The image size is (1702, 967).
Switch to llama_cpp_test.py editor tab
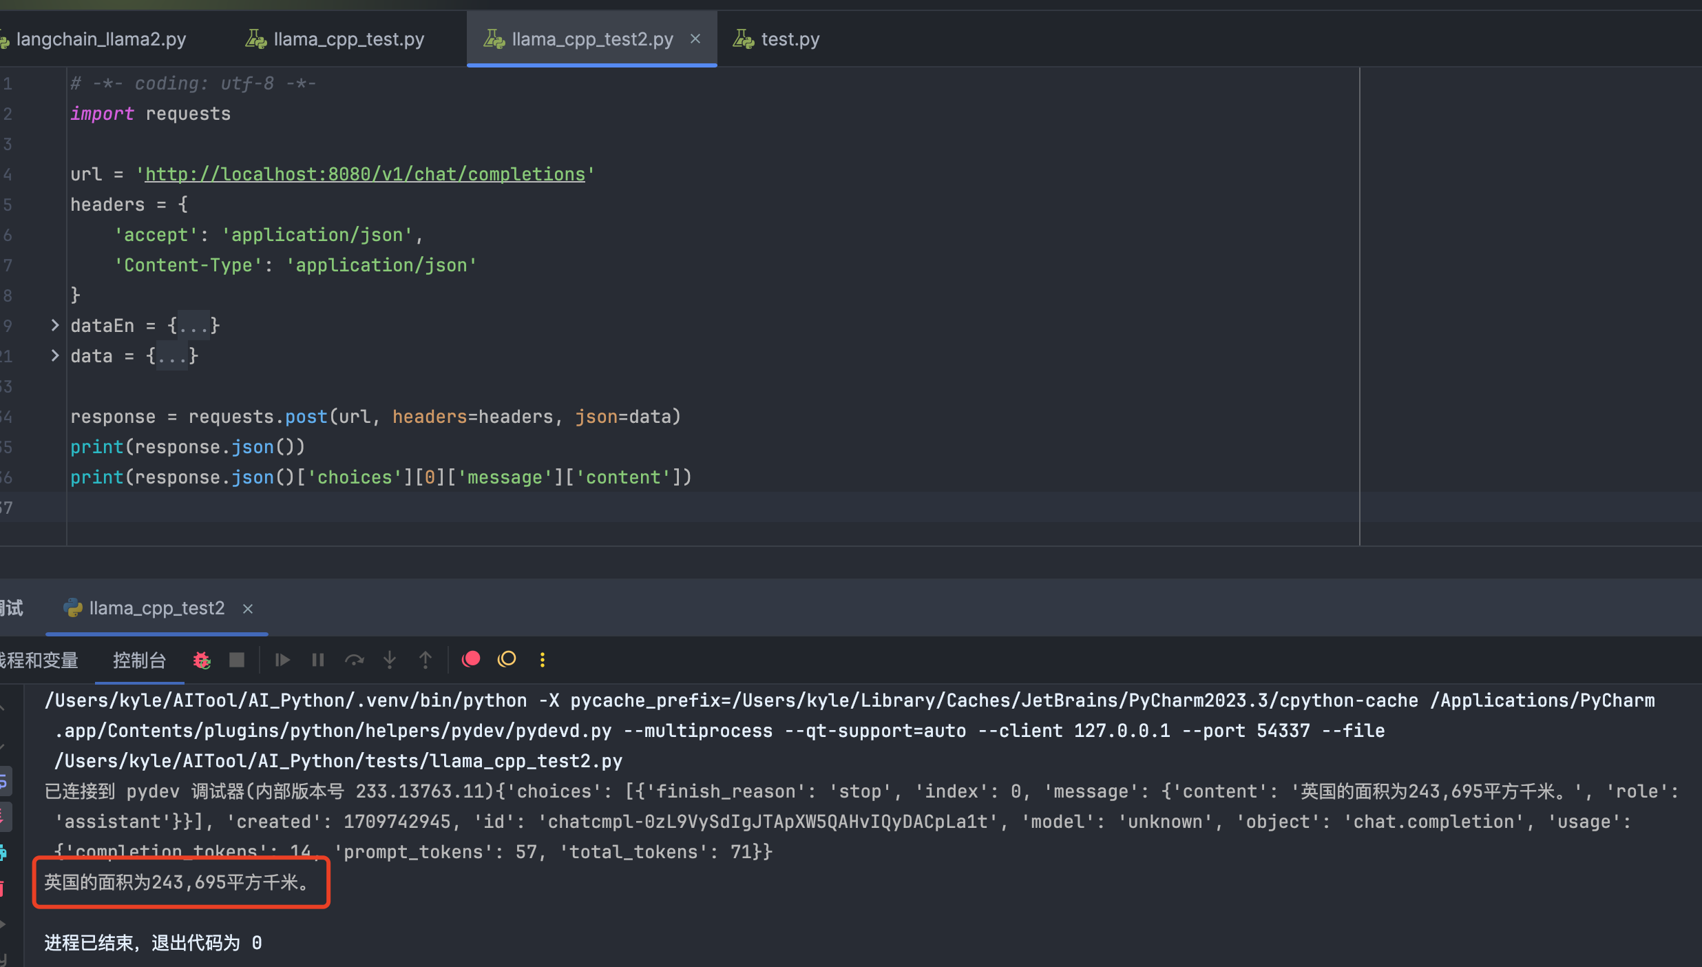(x=348, y=39)
